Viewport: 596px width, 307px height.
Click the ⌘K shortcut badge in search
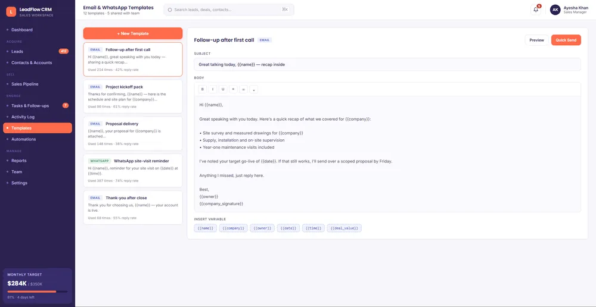point(285,10)
